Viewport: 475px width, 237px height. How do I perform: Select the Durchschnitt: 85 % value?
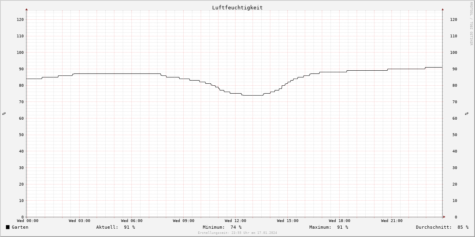coord(442,227)
